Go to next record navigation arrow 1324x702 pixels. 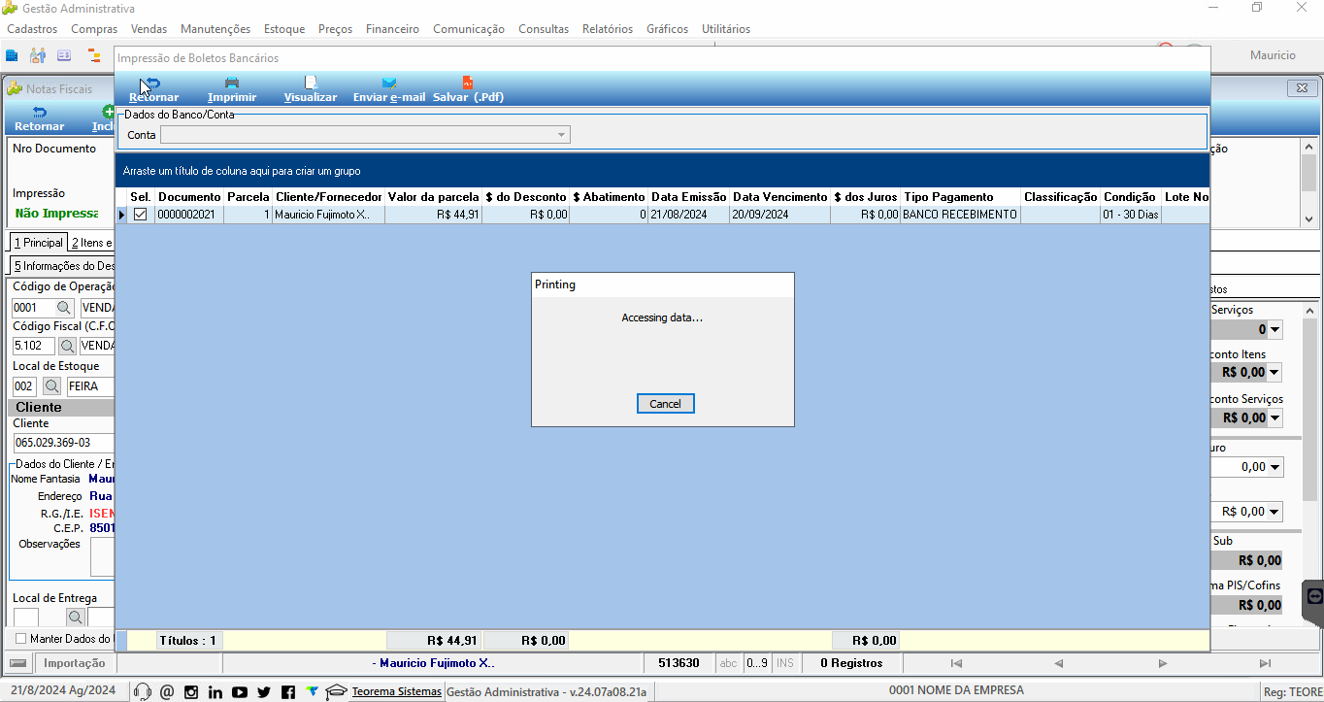tap(1163, 663)
